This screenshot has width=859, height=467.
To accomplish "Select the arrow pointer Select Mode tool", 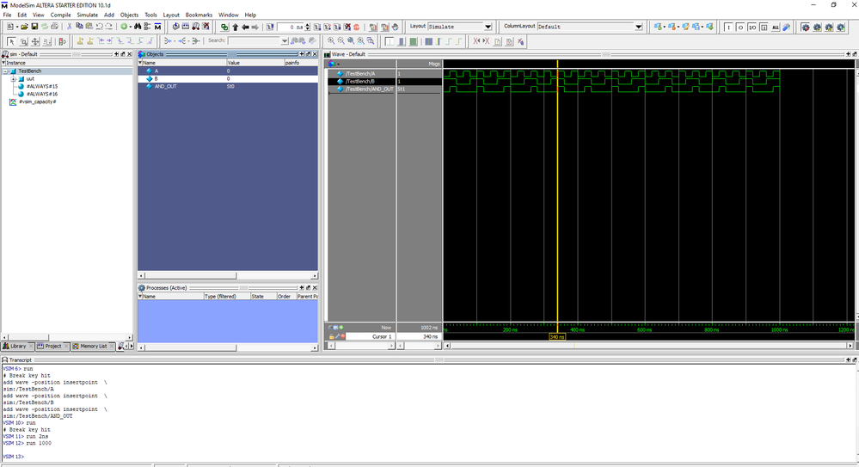I will point(11,41).
